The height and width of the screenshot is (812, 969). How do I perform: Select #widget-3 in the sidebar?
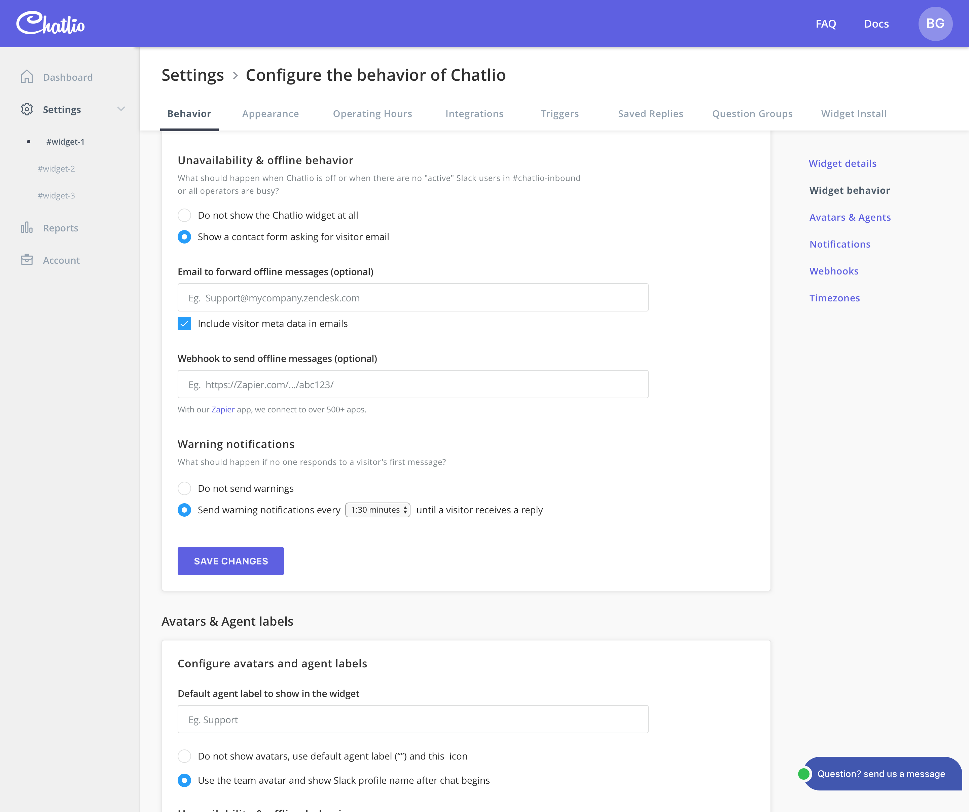(56, 196)
